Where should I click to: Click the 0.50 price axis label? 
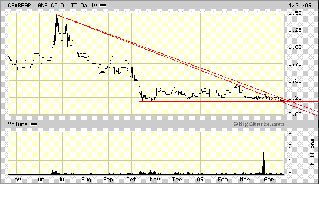pyautogui.click(x=295, y=81)
